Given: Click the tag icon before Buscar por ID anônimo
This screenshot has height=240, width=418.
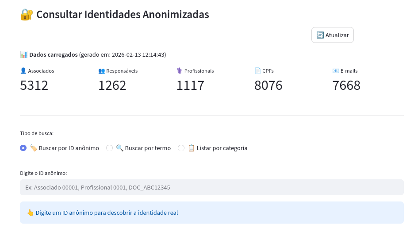Looking at the screenshot, I should point(34,148).
